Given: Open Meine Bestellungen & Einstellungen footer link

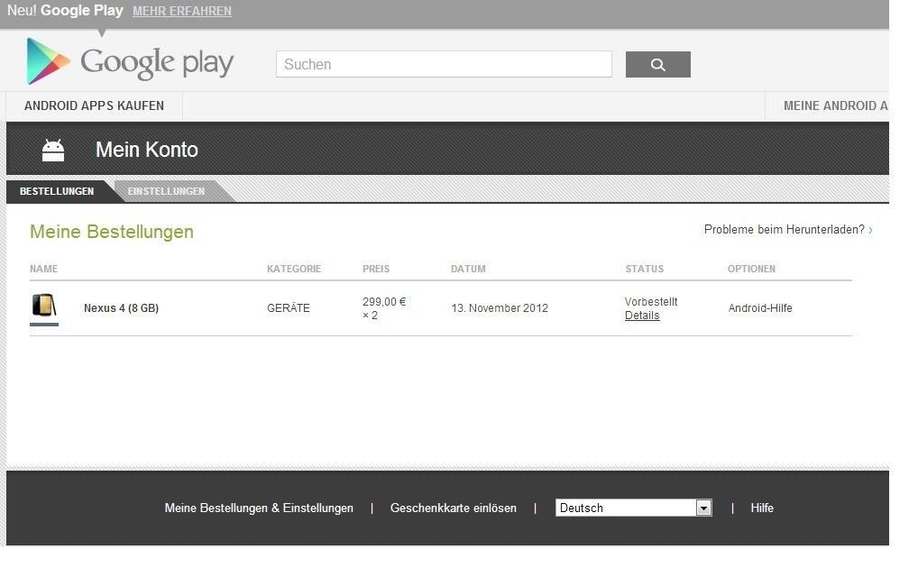Looking at the screenshot, I should (x=259, y=508).
